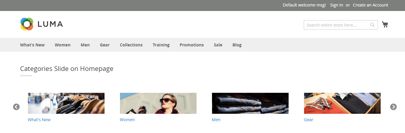
Task: Click the woman with sunglasses thumbnail
Action: (158, 103)
